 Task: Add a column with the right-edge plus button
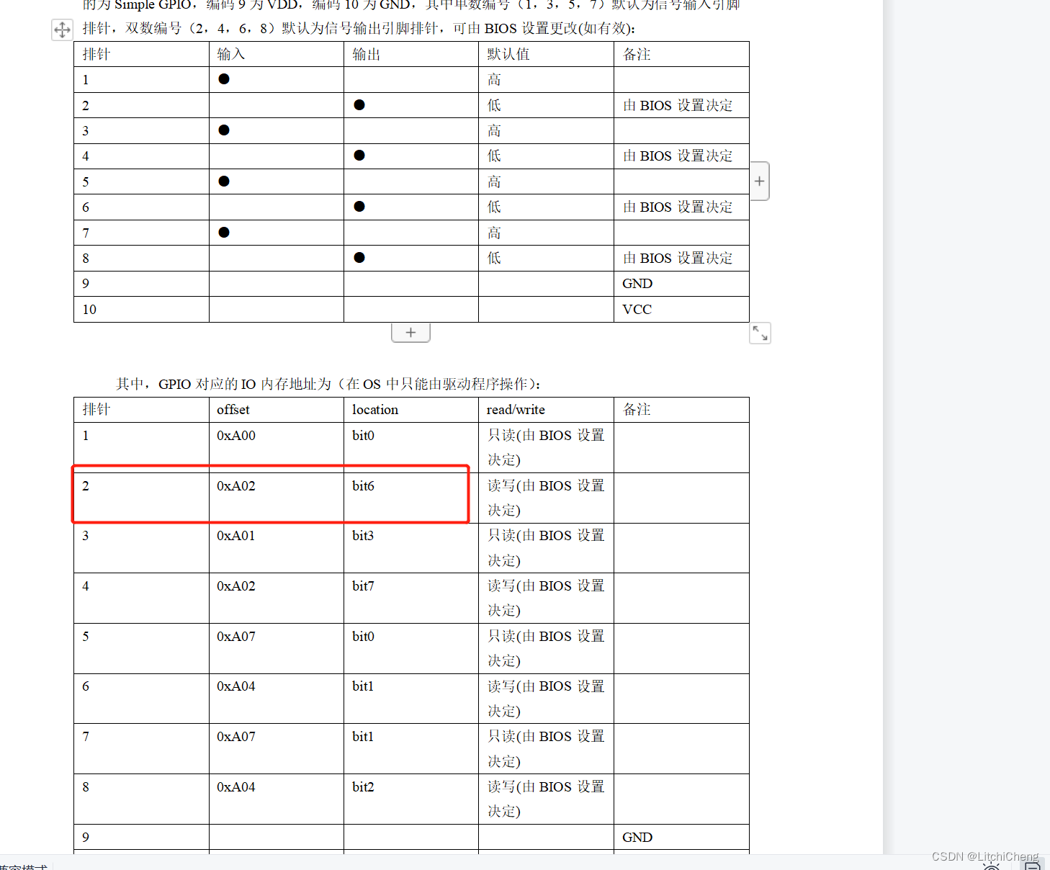point(759,181)
